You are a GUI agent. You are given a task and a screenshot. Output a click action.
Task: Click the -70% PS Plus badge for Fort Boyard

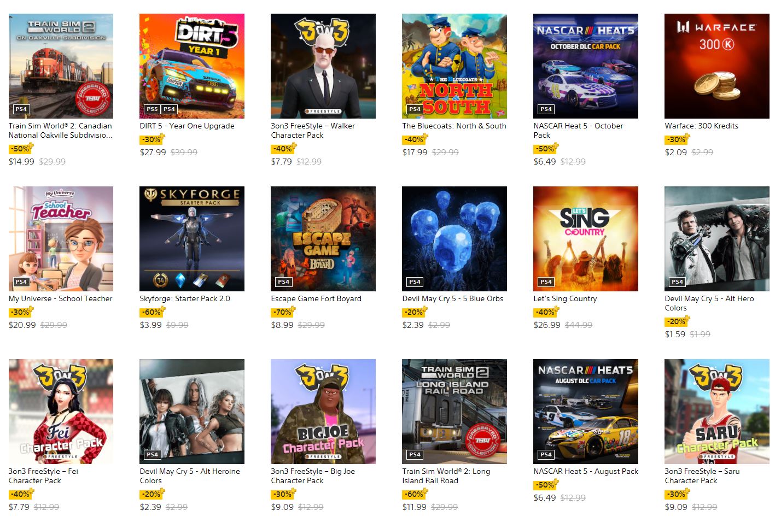[x=283, y=312]
